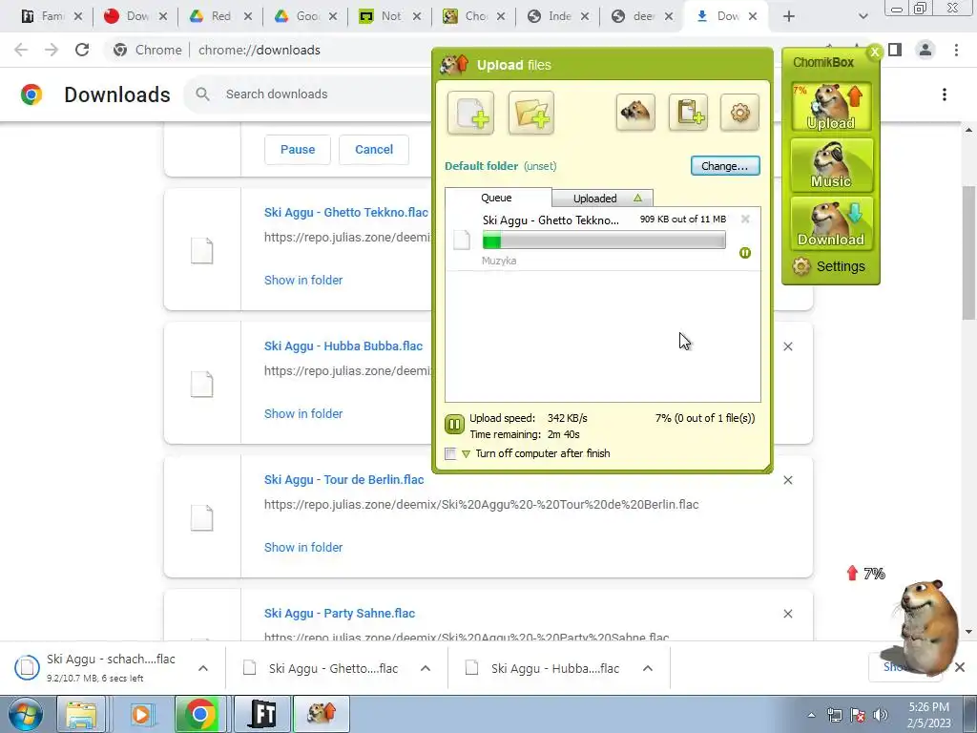
Task: Expand options for schach flac download item
Action: [203, 668]
